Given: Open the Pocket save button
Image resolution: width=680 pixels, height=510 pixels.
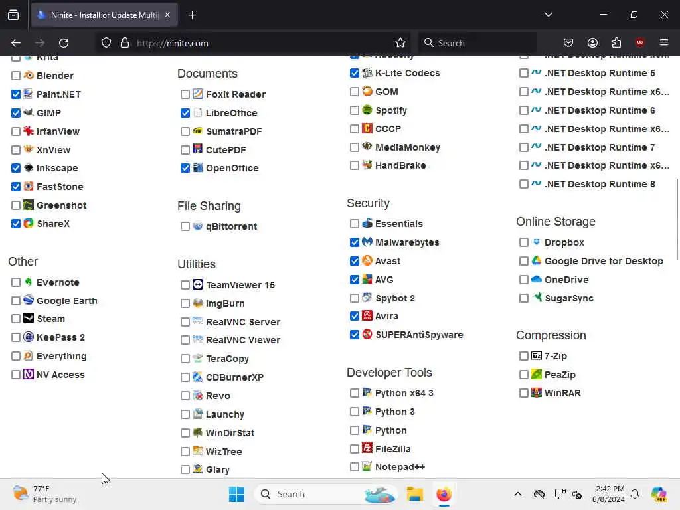Looking at the screenshot, I should click(x=568, y=42).
